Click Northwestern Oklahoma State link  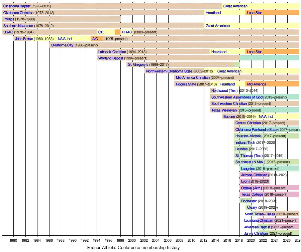pyautogui.click(x=169, y=71)
